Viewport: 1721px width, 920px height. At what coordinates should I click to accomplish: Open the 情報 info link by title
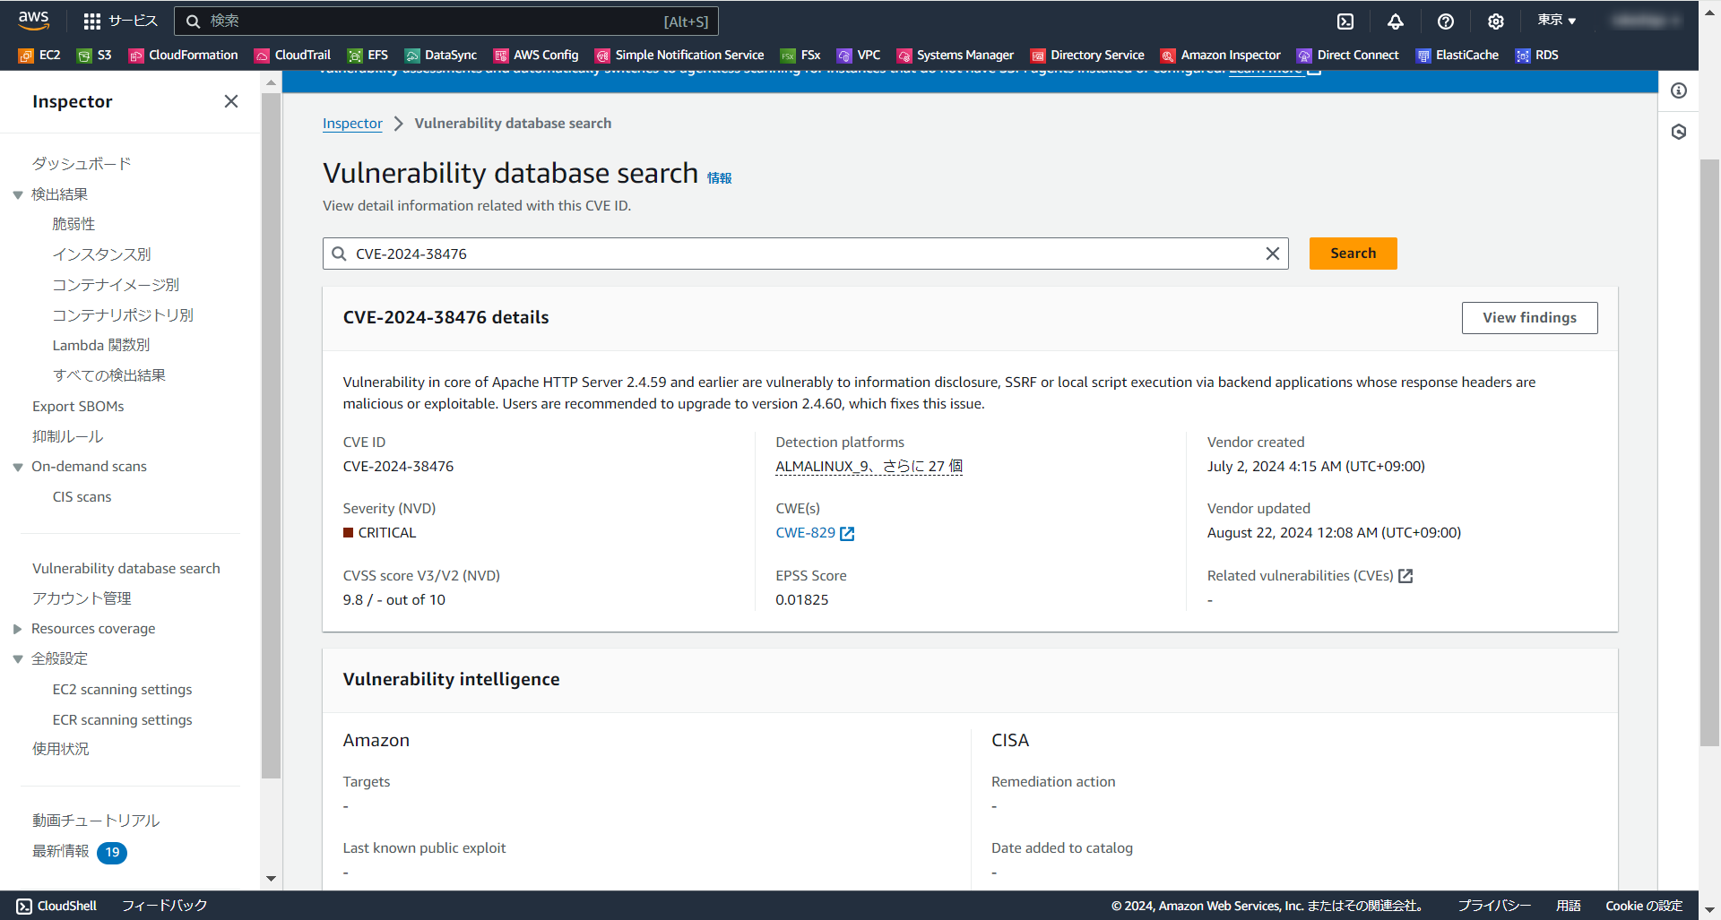click(x=719, y=178)
